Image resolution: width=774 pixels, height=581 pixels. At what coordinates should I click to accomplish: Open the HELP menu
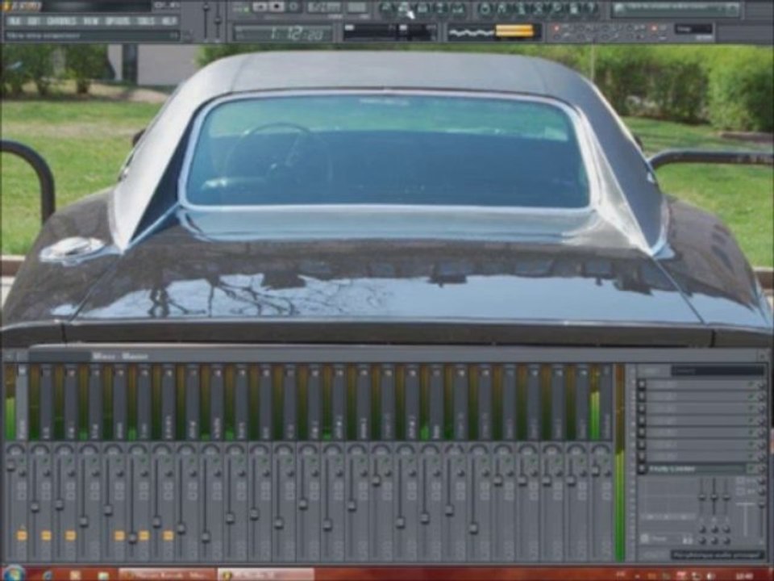tap(169, 21)
